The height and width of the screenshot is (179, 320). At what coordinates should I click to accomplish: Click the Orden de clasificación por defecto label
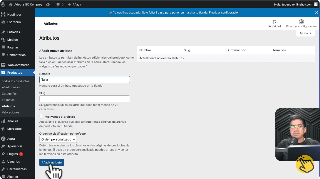63,134
